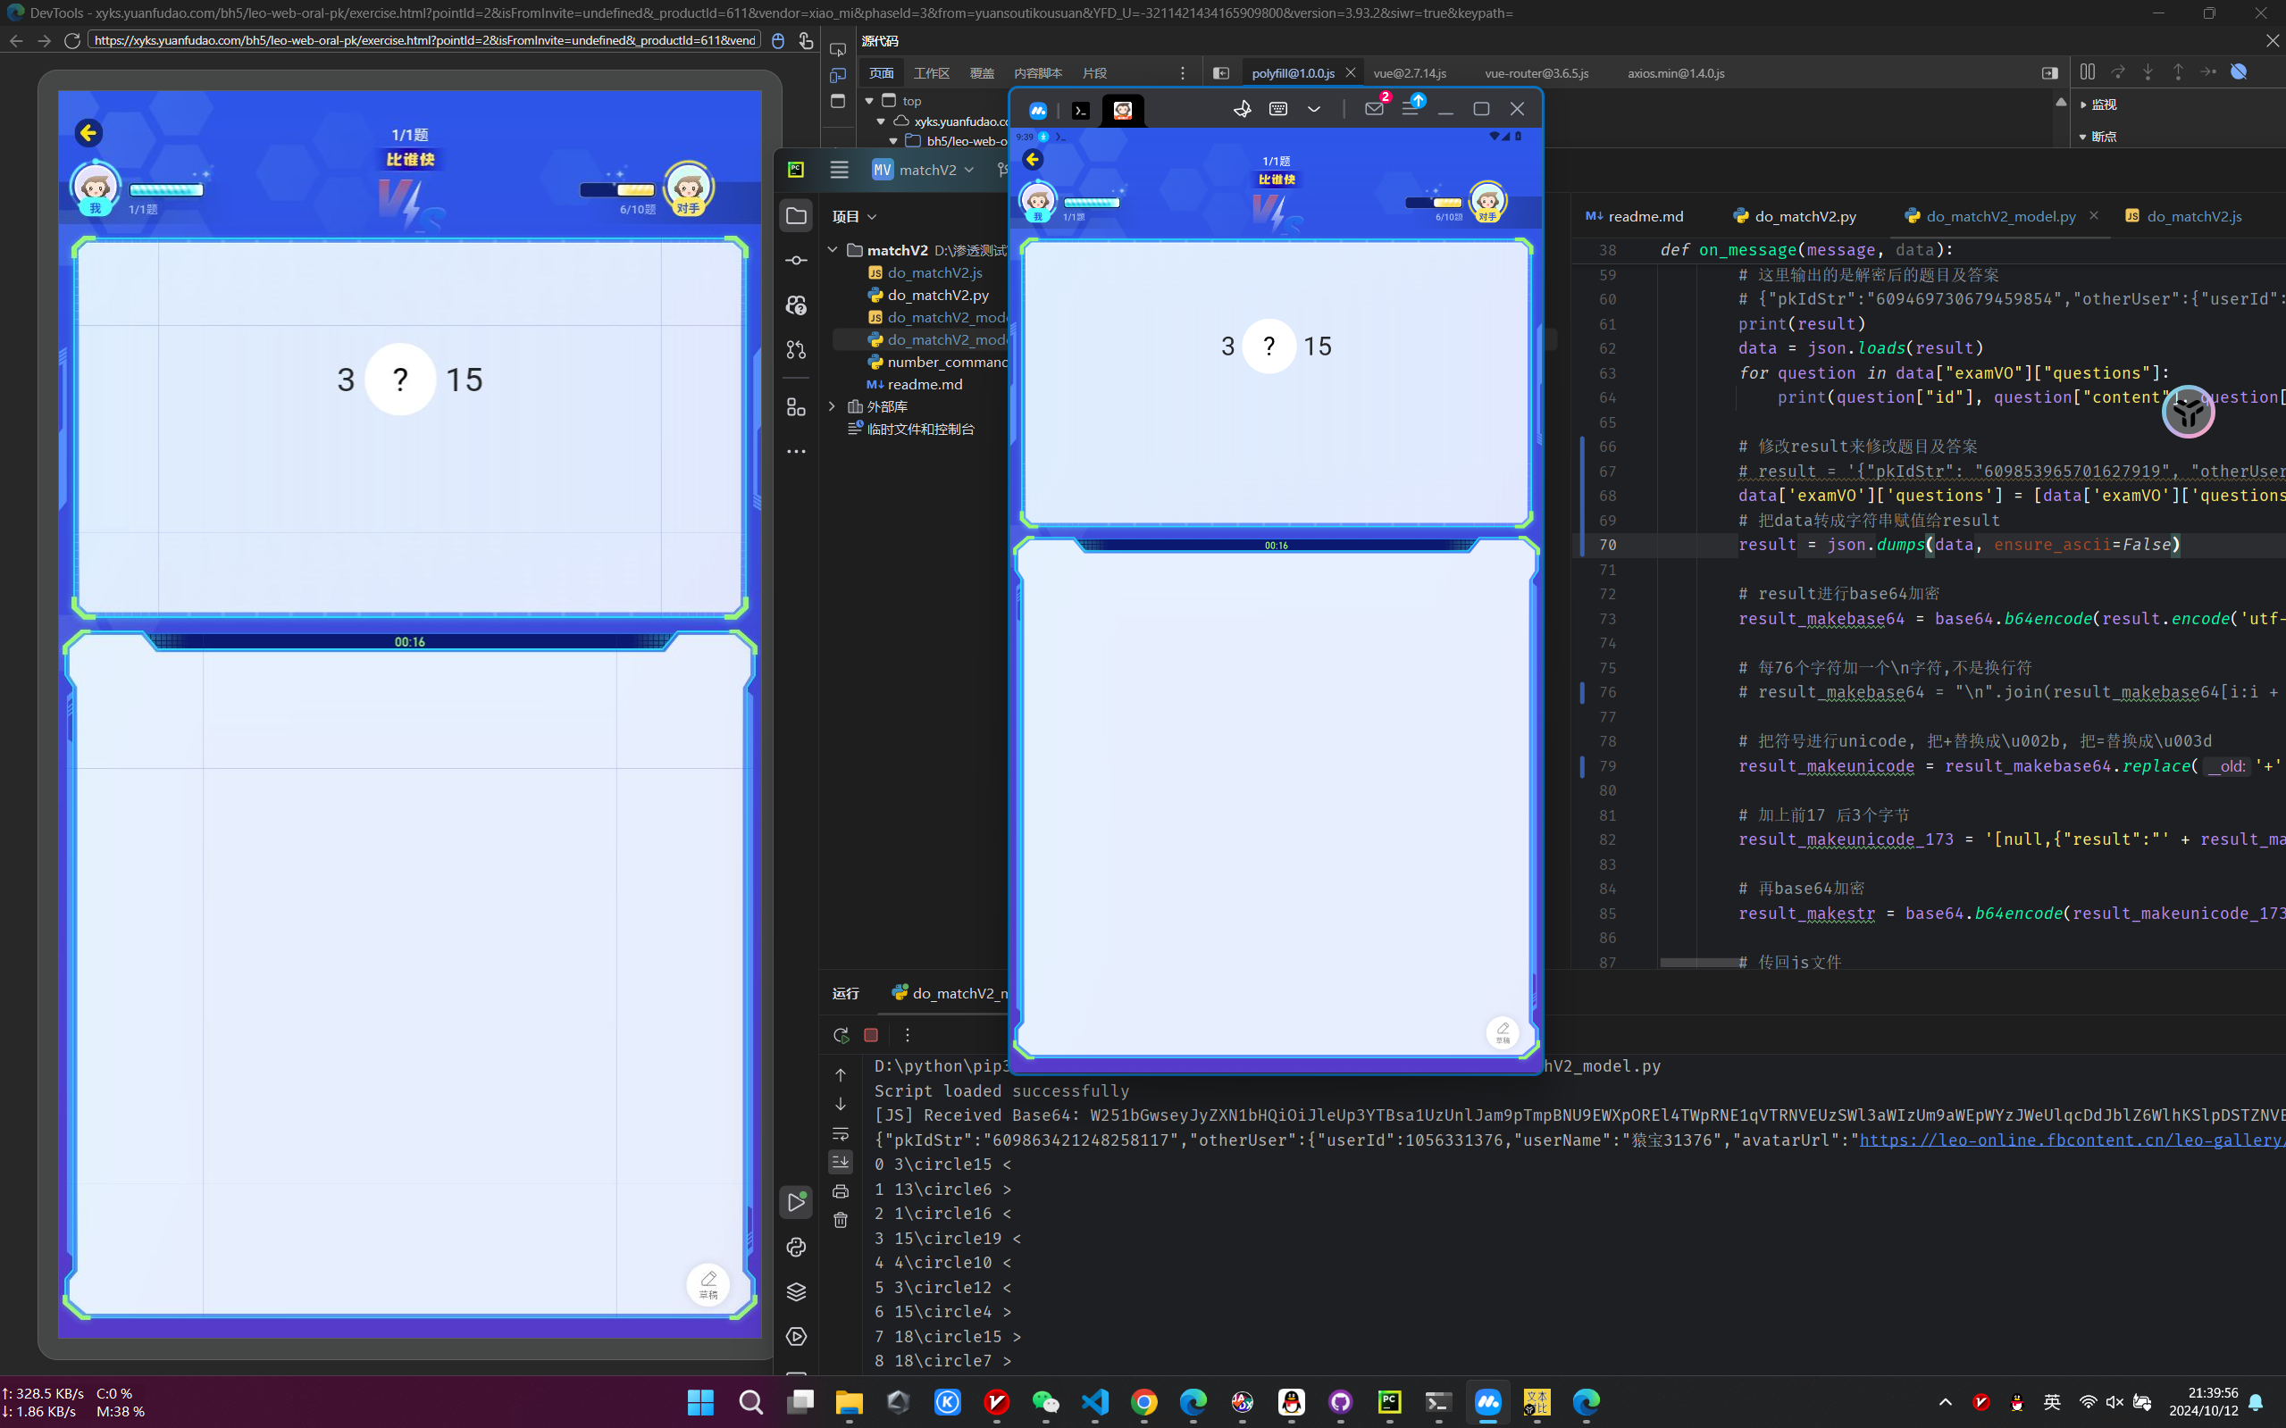Open the Commit tool window icon

[796, 261]
